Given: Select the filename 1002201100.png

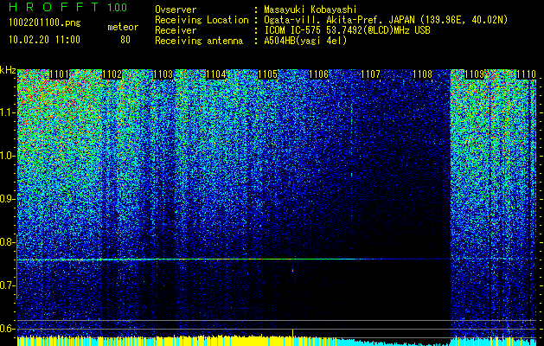Looking at the screenshot, I should (x=45, y=23).
